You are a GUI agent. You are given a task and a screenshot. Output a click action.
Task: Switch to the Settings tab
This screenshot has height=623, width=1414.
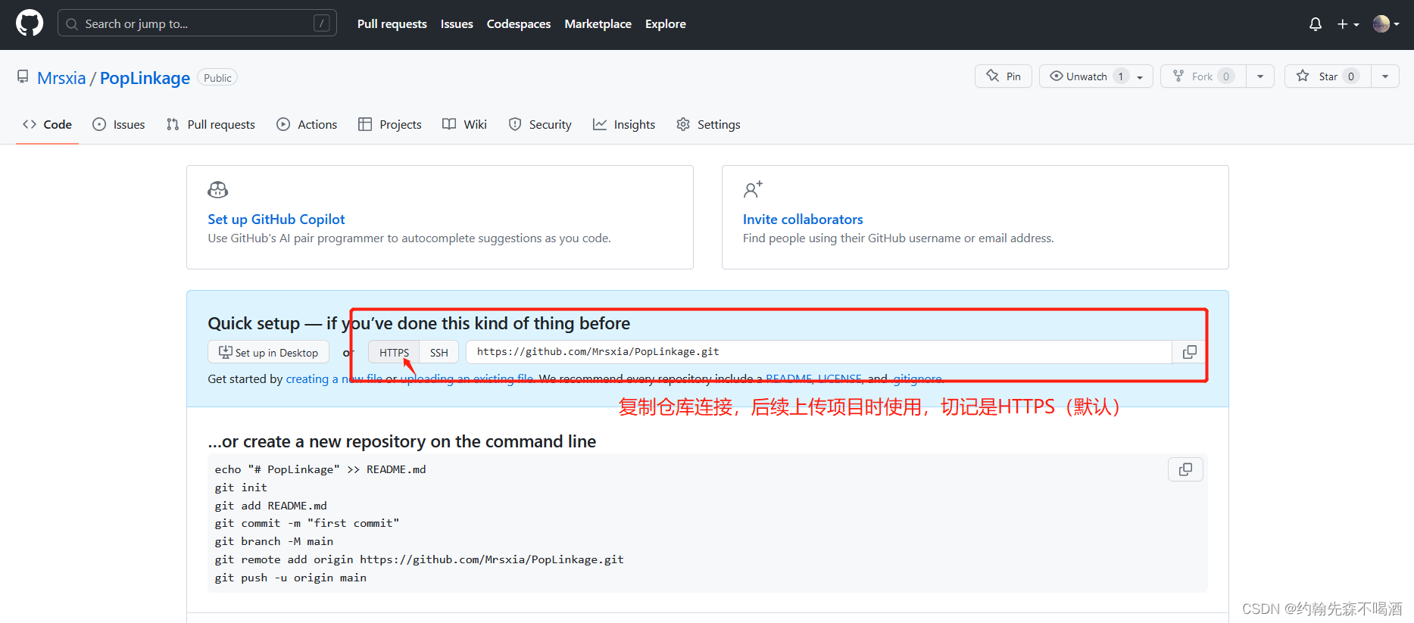(709, 124)
